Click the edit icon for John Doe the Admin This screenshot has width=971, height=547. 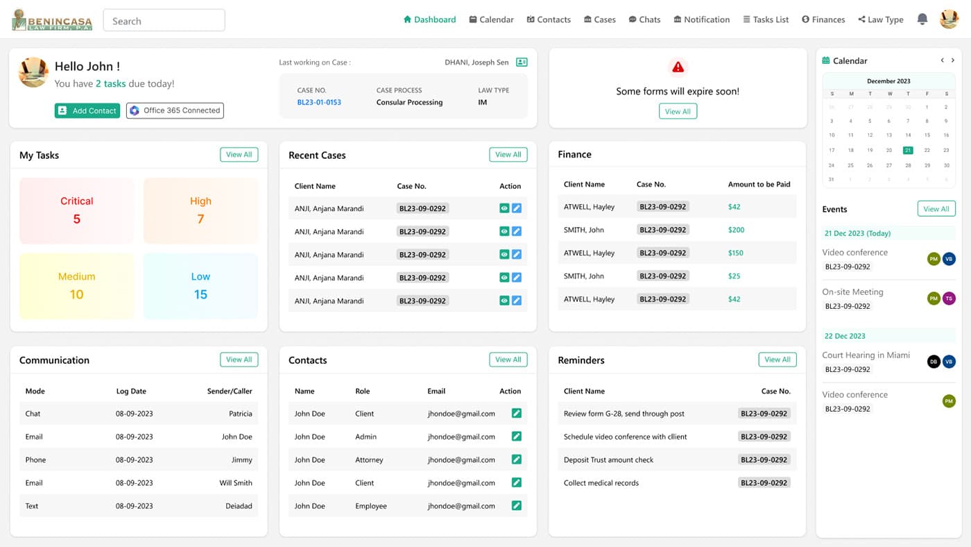(516, 437)
